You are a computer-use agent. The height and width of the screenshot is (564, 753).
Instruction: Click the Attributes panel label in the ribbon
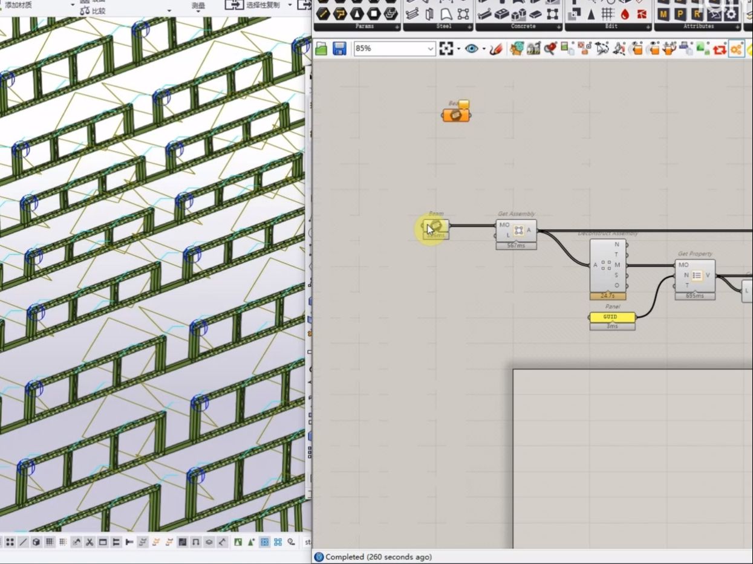(x=699, y=27)
